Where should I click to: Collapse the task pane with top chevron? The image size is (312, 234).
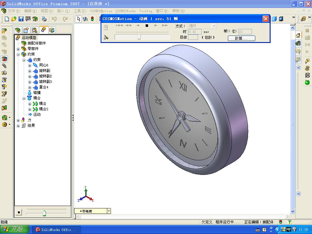pyautogui.click(x=299, y=68)
